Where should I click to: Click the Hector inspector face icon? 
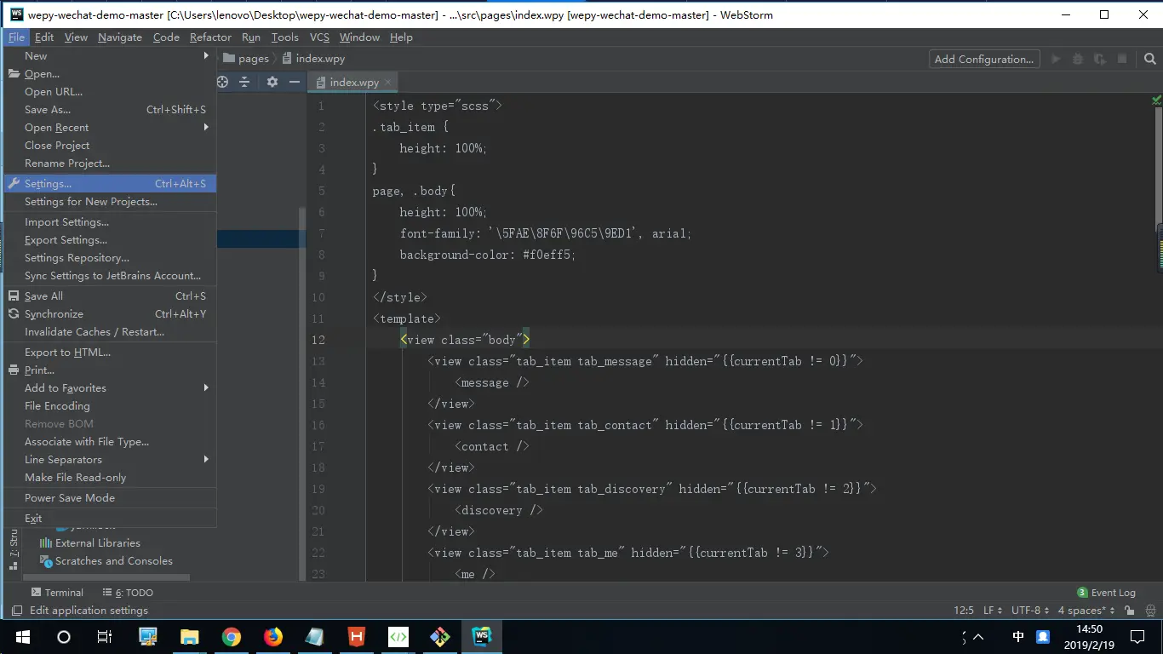1149,611
